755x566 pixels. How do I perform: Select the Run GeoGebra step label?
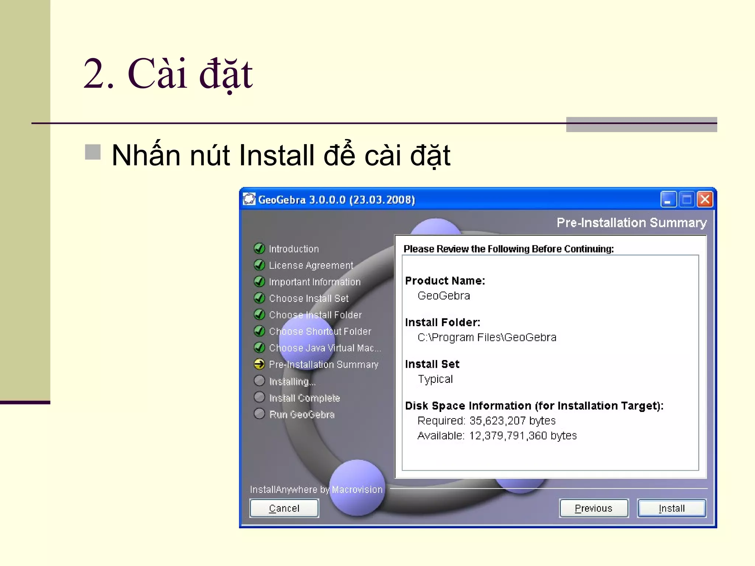coord(302,415)
